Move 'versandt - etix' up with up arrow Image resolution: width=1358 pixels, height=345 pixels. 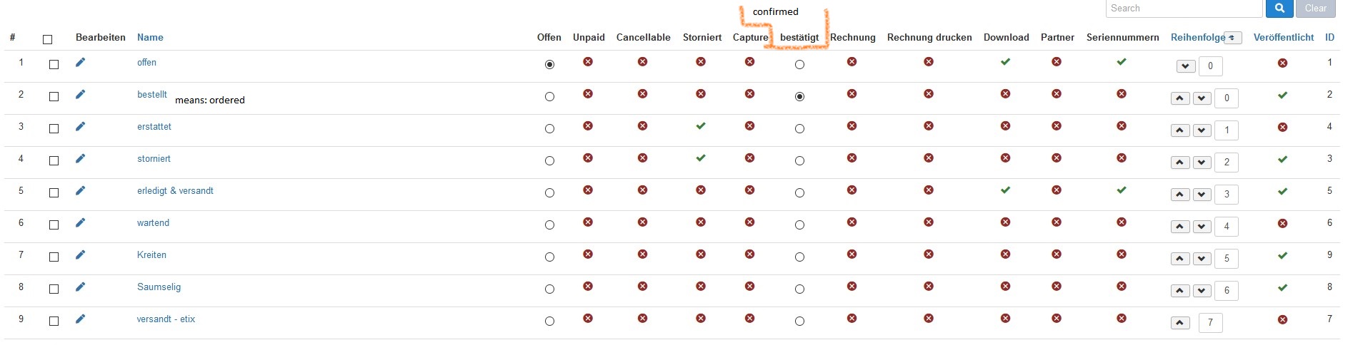(x=1180, y=323)
